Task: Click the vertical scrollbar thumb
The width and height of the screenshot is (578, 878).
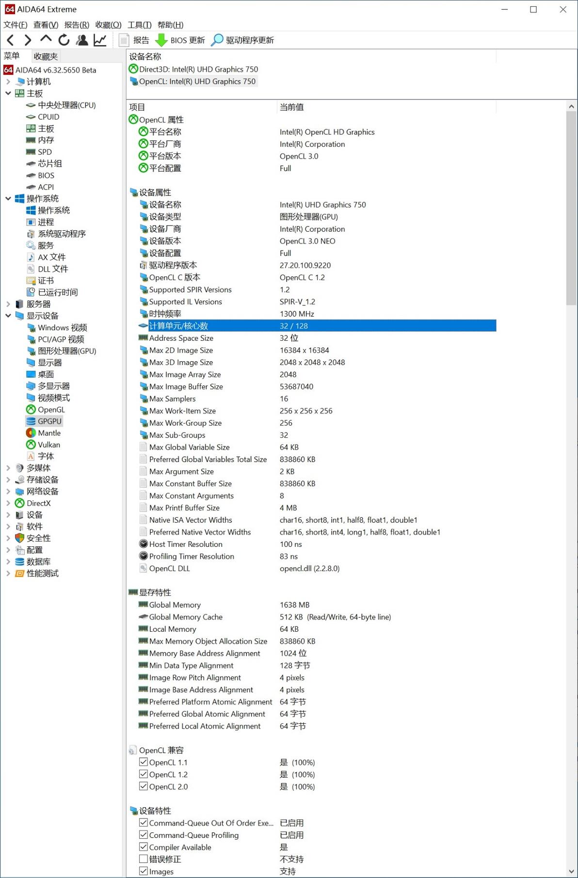Action: (571, 208)
